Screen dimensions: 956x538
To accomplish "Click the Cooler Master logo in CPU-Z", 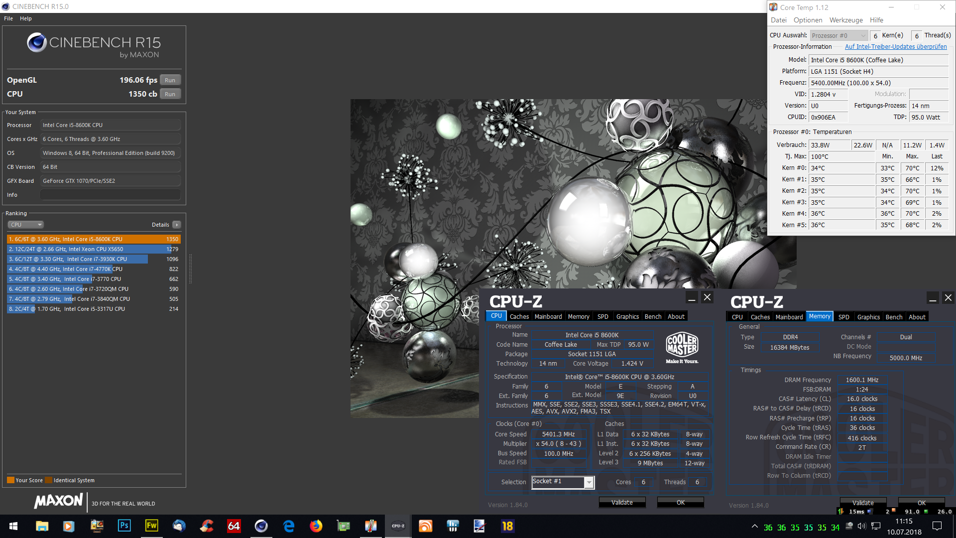I will tap(682, 347).
